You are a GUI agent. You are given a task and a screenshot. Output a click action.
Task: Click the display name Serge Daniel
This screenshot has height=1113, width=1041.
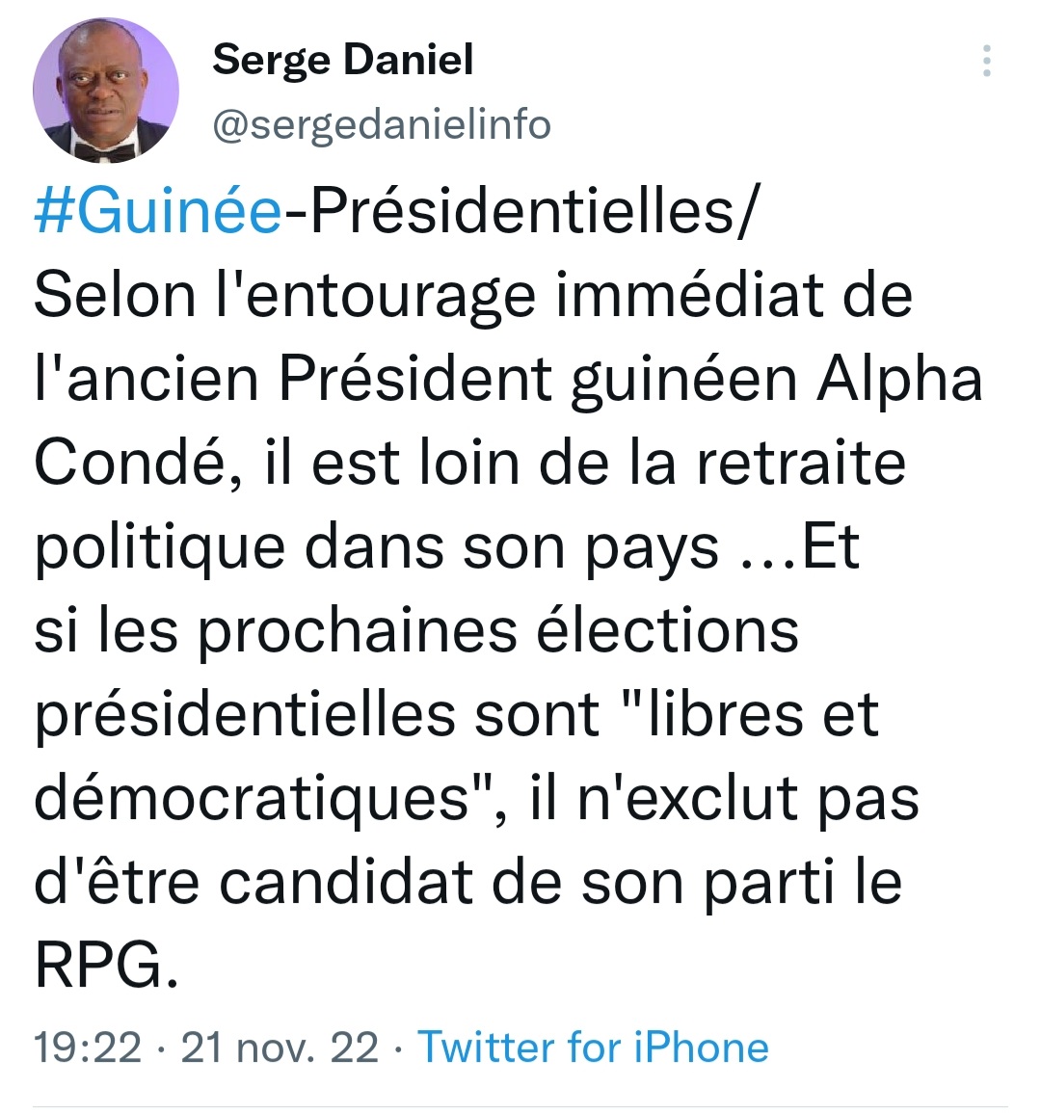pyautogui.click(x=342, y=60)
